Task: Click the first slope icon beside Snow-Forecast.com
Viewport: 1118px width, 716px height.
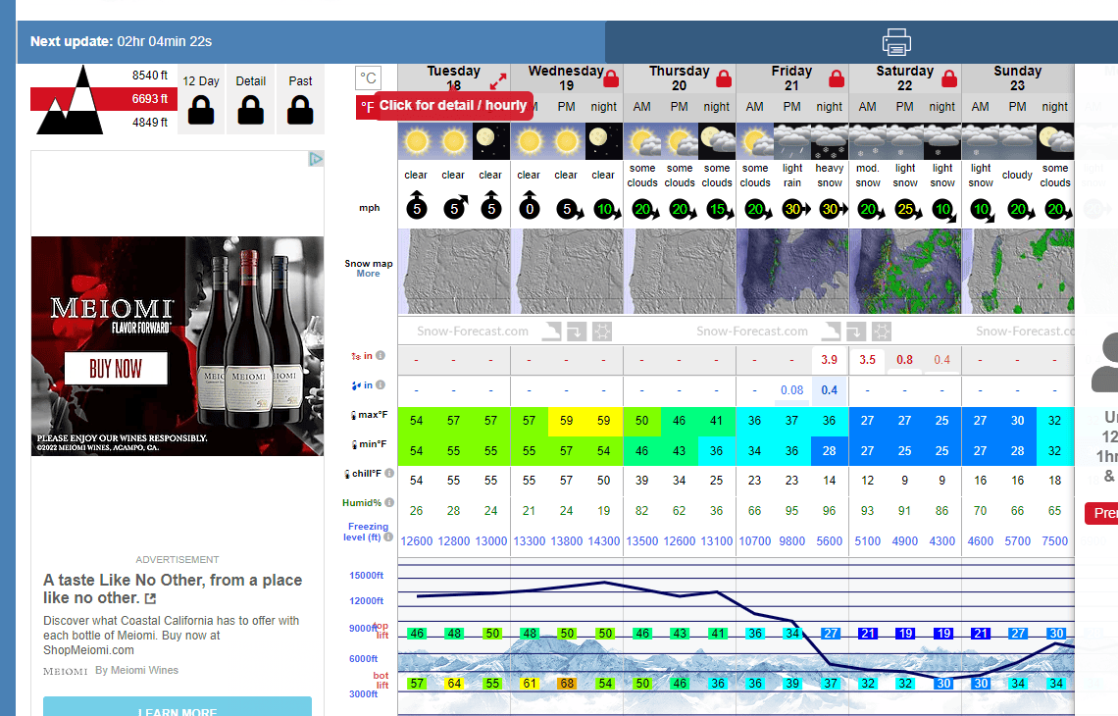Action: (x=552, y=331)
